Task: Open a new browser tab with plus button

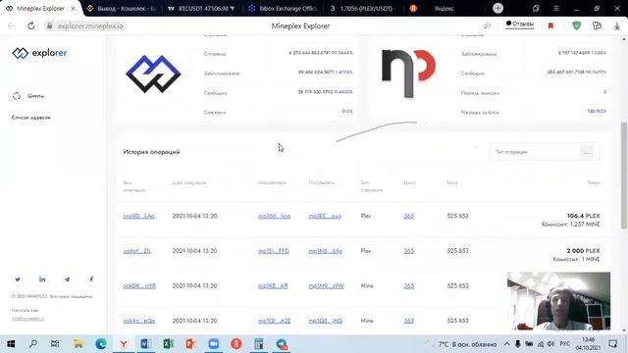Action: (x=497, y=8)
